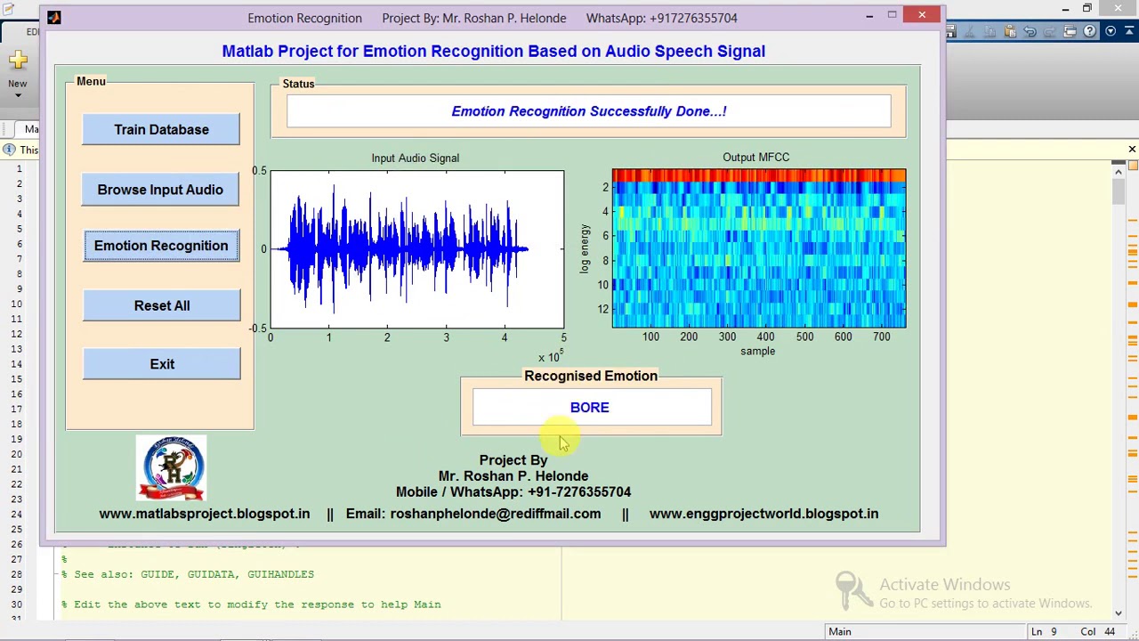Click the Recognised Emotion panel title

pos(591,377)
